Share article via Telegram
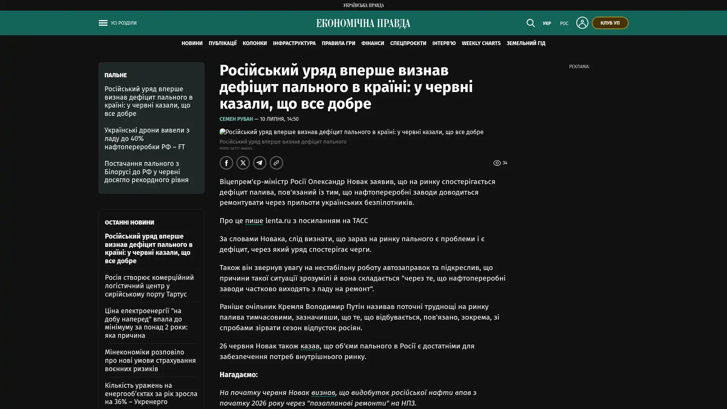The height and width of the screenshot is (409, 727). coord(260,163)
